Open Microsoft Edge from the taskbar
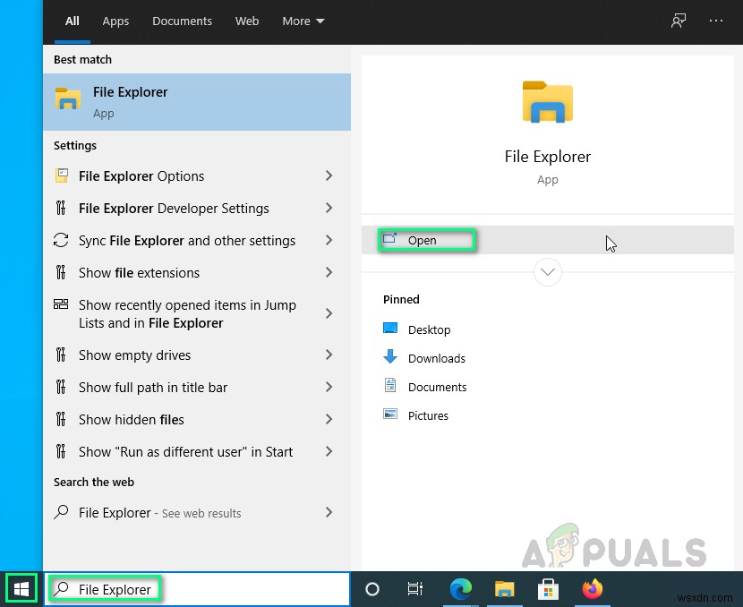This screenshot has width=743, height=607. click(460, 589)
